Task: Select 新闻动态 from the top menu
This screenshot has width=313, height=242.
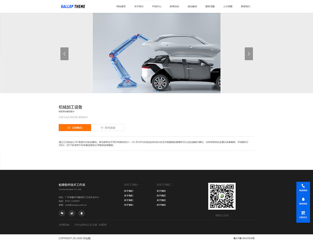Action: pos(174,6)
